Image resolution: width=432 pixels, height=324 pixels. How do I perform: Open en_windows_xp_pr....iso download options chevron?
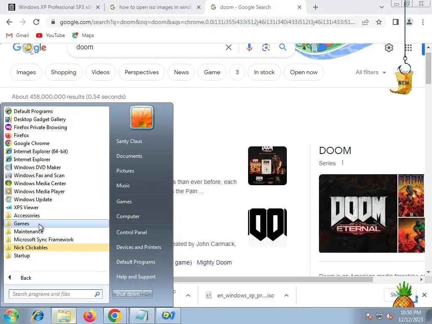click(286, 296)
